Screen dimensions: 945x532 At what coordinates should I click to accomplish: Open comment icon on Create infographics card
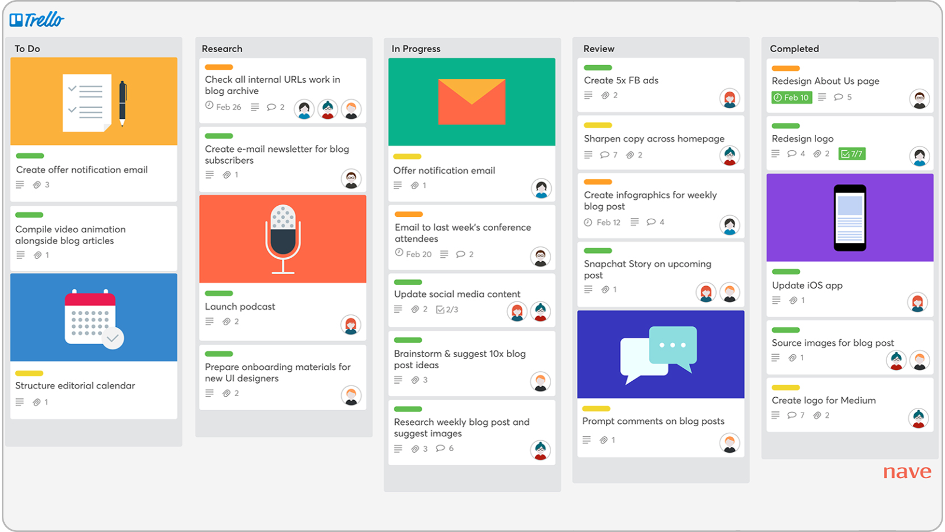tap(651, 222)
